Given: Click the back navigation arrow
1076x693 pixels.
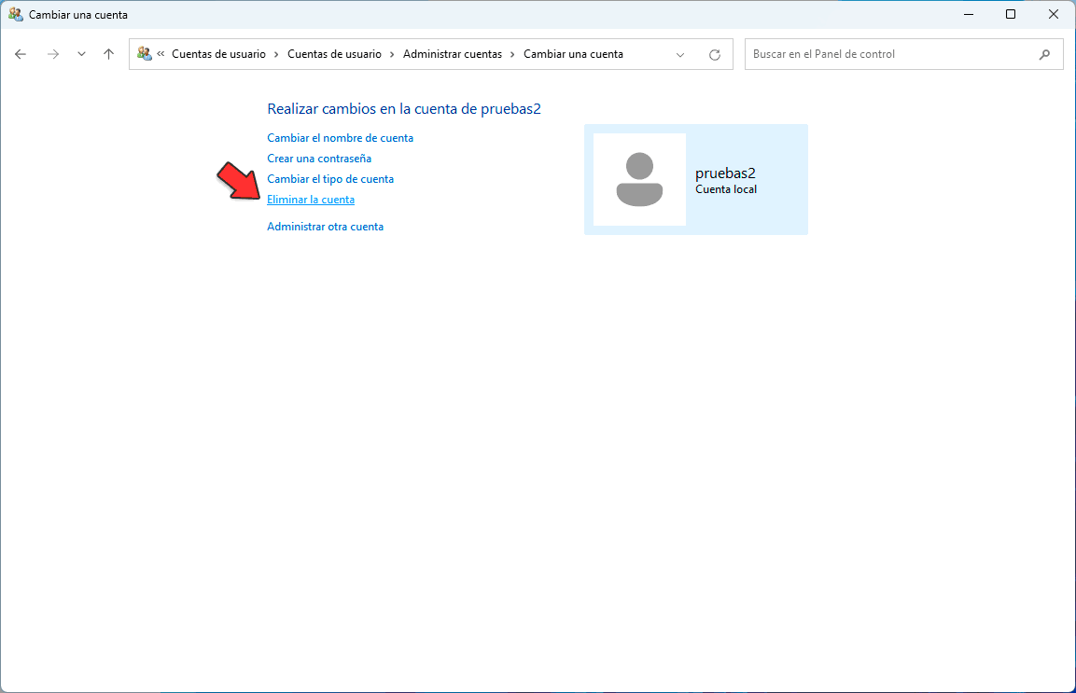Looking at the screenshot, I should (x=21, y=54).
